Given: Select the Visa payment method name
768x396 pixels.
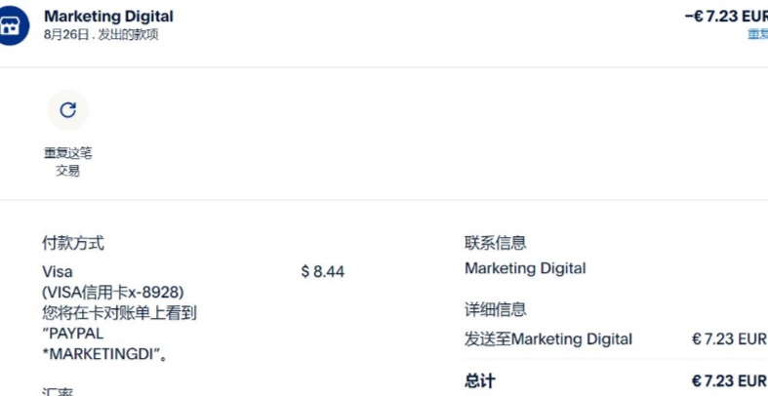Looking at the screenshot, I should click(58, 272).
